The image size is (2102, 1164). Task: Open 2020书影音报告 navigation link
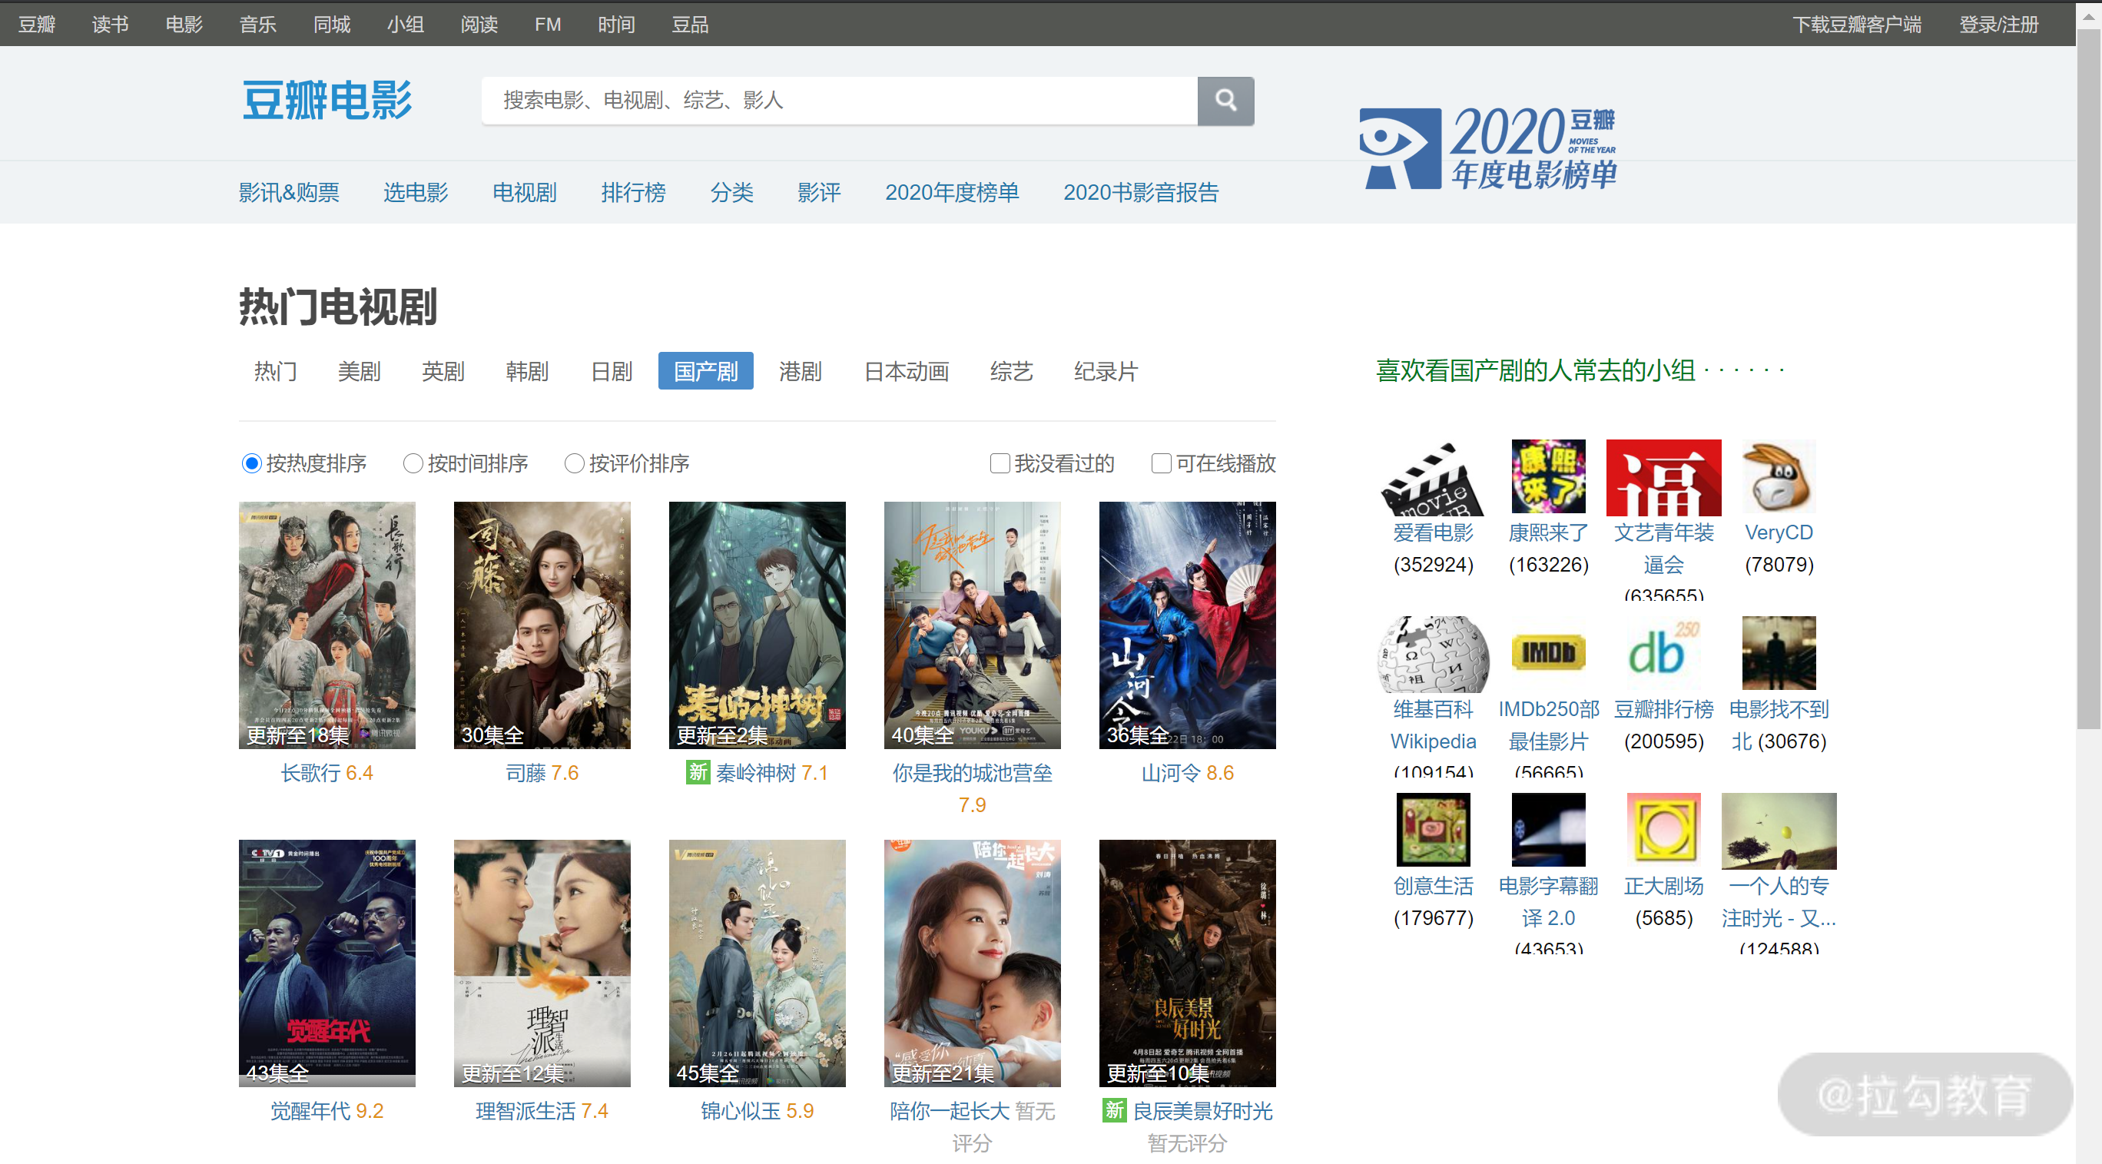1140,193
